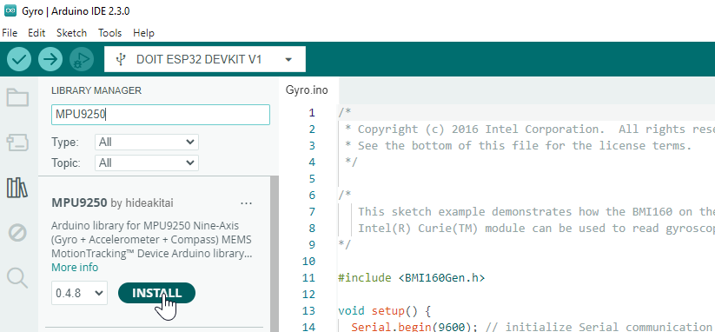The image size is (715, 332).
Task: Click the Copyright (c) 2016 Intel comment line
Action: tap(529, 129)
